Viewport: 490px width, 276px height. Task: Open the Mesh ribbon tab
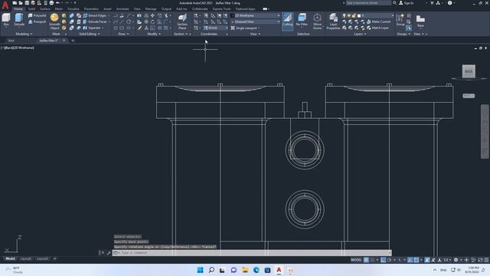[59, 9]
